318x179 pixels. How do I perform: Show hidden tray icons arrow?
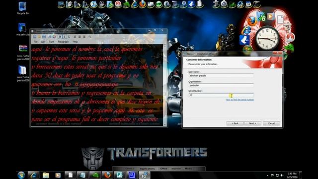pyautogui.click(x=267, y=176)
